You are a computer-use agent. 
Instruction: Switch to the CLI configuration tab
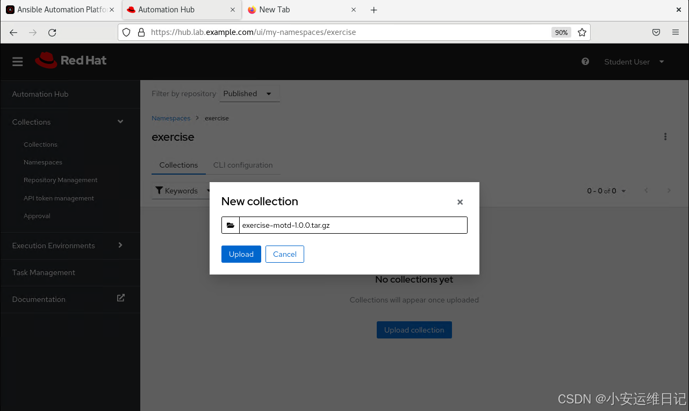click(x=243, y=165)
